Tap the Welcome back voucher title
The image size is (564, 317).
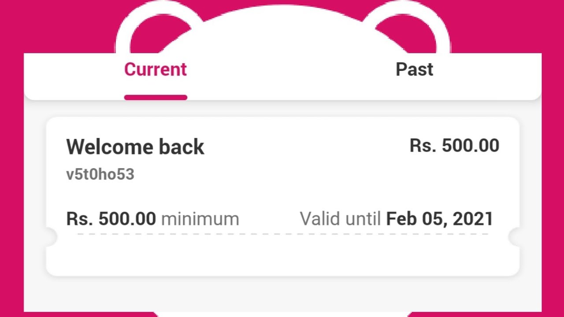pyautogui.click(x=135, y=147)
